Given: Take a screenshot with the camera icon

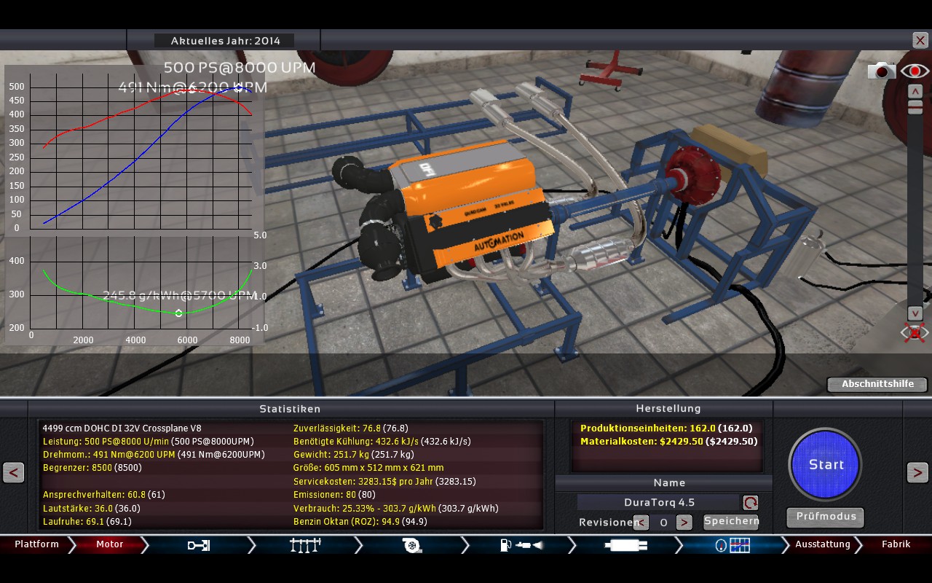Looking at the screenshot, I should (x=881, y=71).
